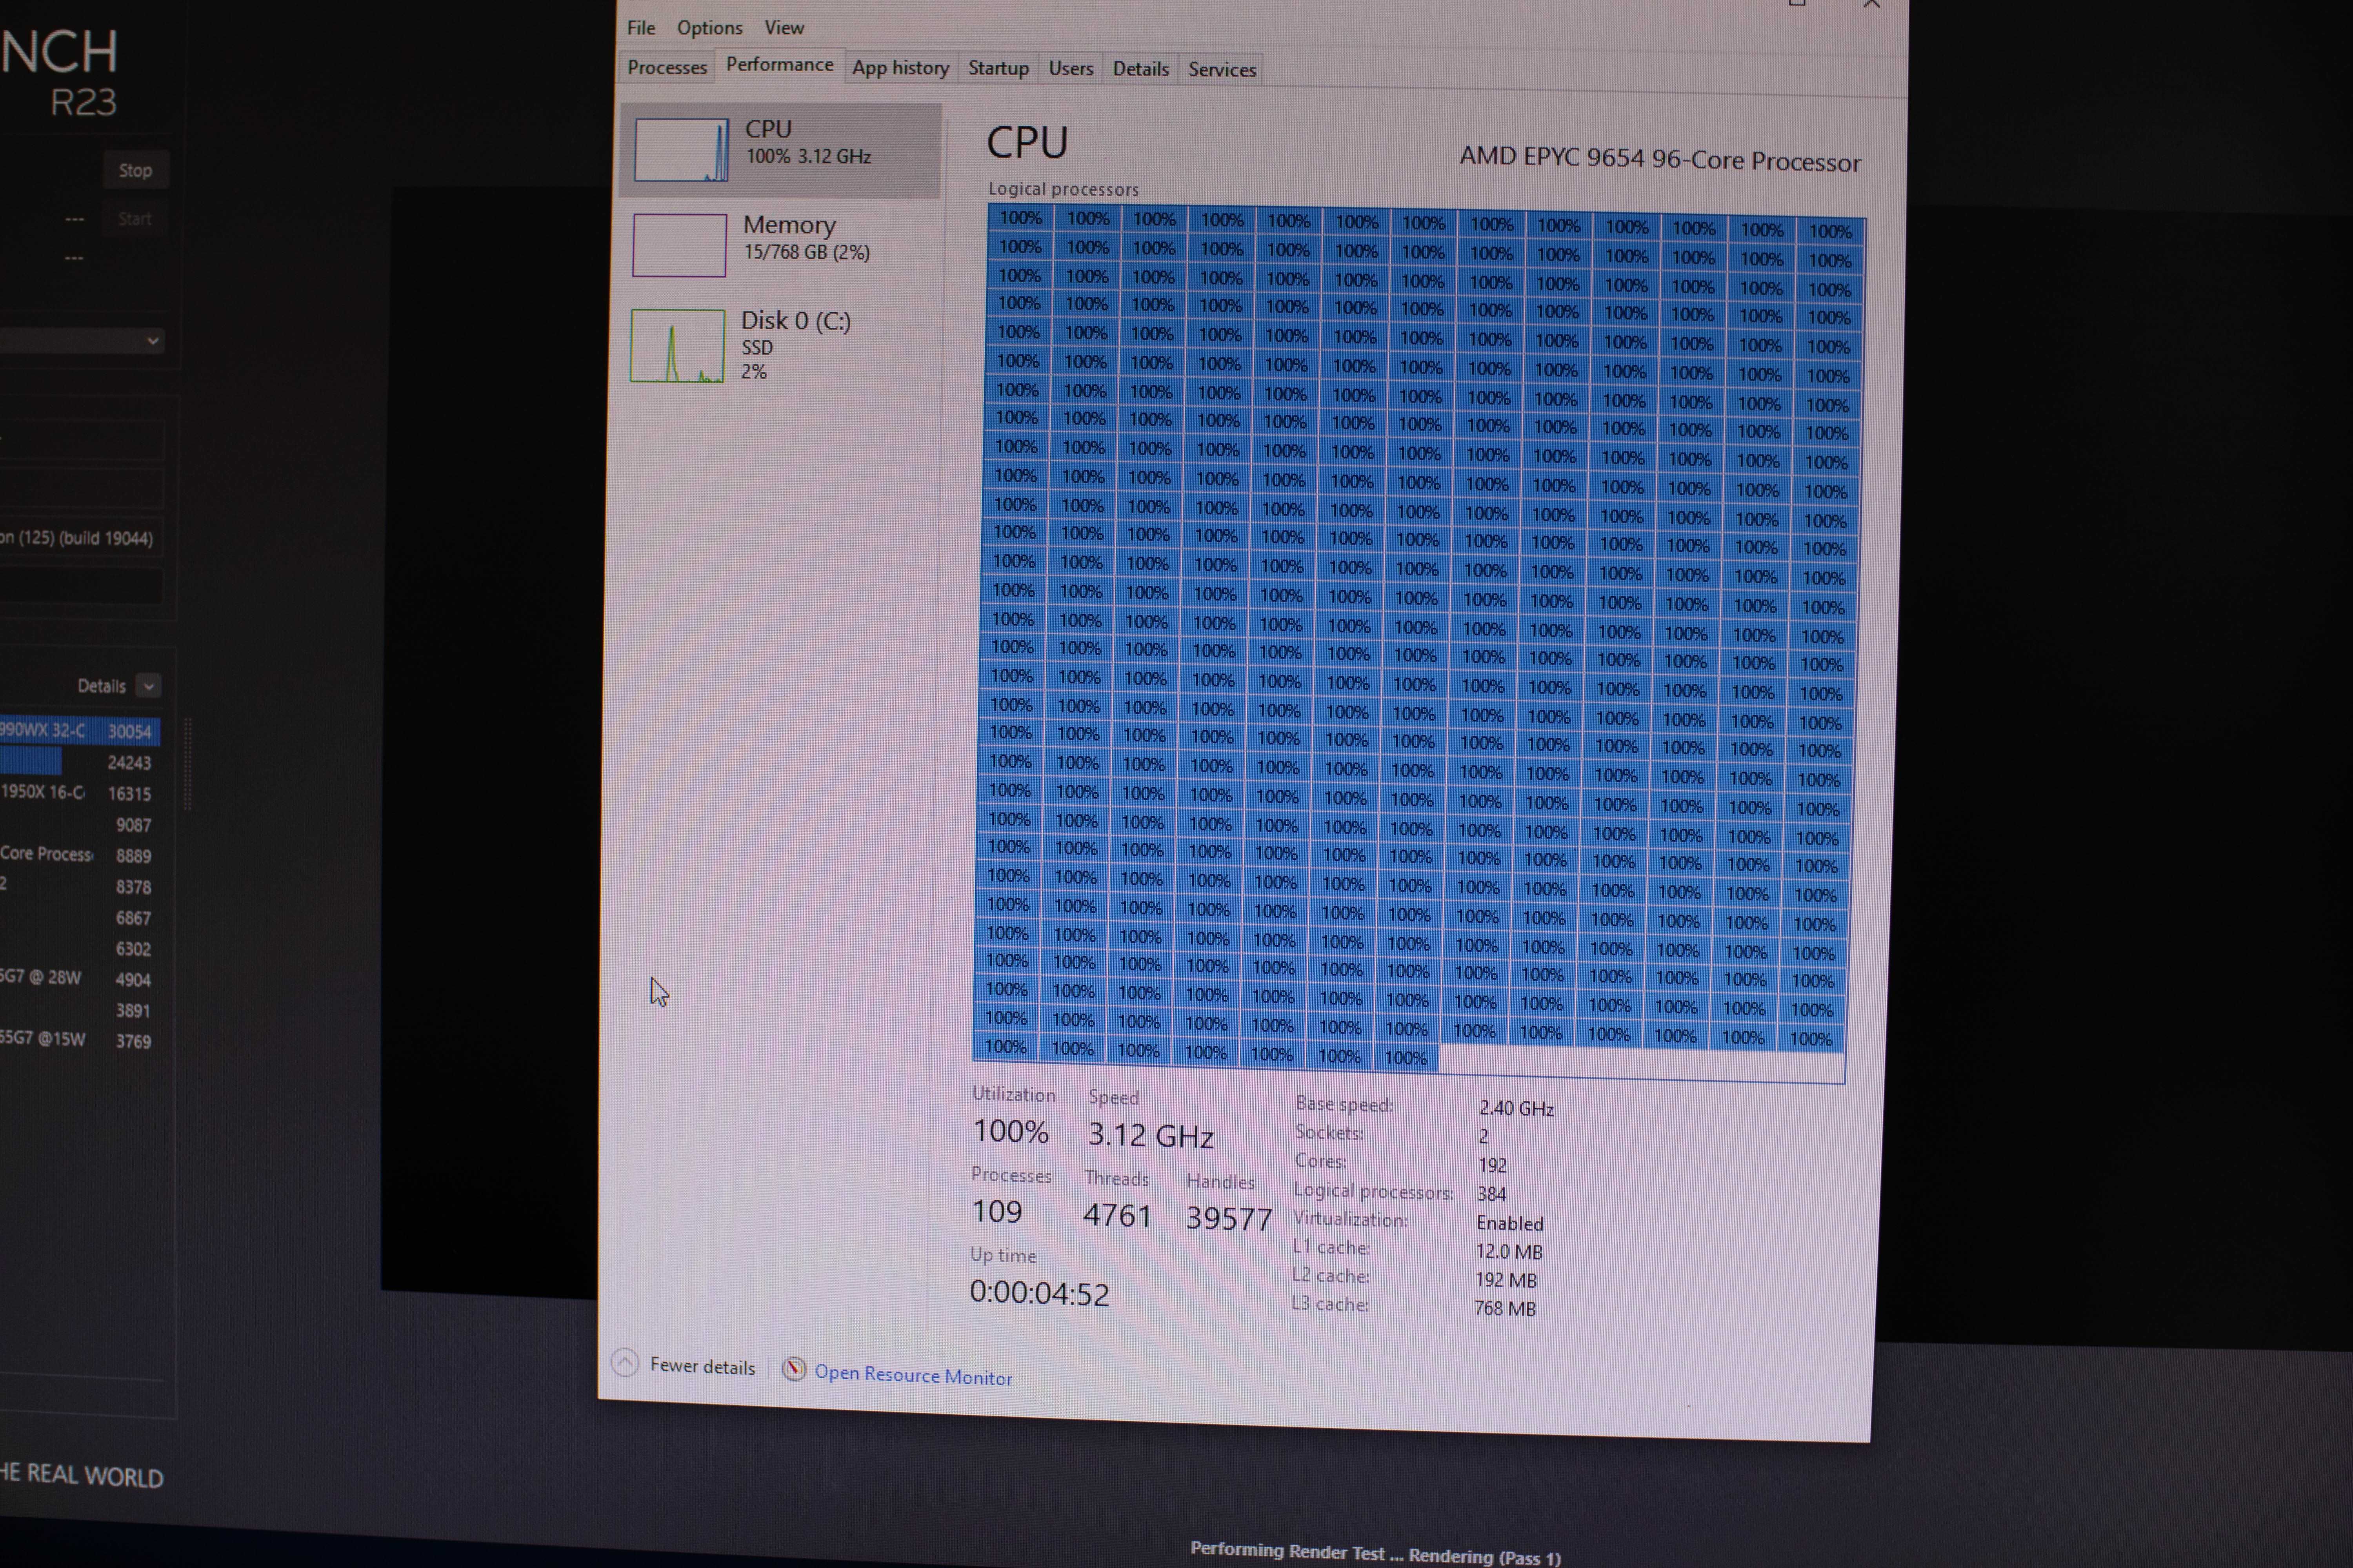Click the Logical processors graph label
Image resolution: width=2353 pixels, height=1568 pixels.
tap(1064, 189)
